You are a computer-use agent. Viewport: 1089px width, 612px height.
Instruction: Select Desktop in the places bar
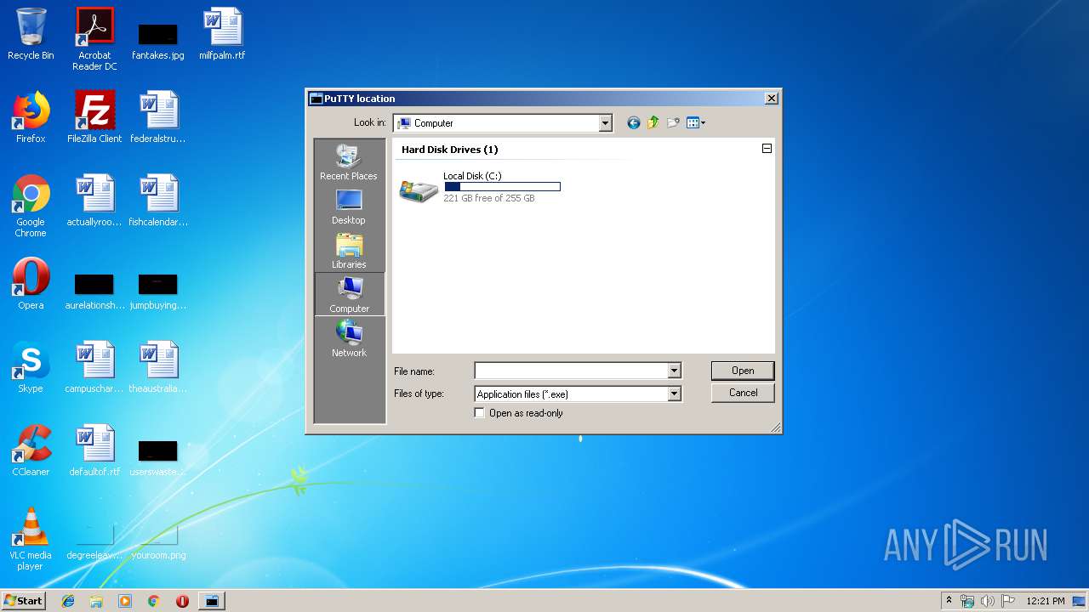(349, 207)
